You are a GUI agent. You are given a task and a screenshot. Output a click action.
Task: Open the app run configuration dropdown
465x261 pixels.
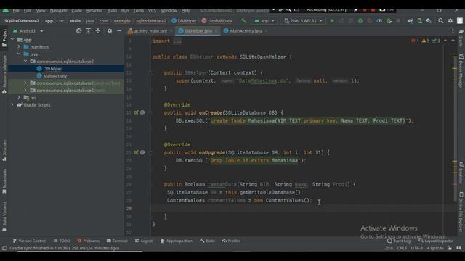pyautogui.click(x=264, y=21)
